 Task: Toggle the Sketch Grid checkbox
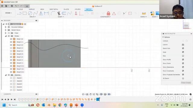point(183,48)
